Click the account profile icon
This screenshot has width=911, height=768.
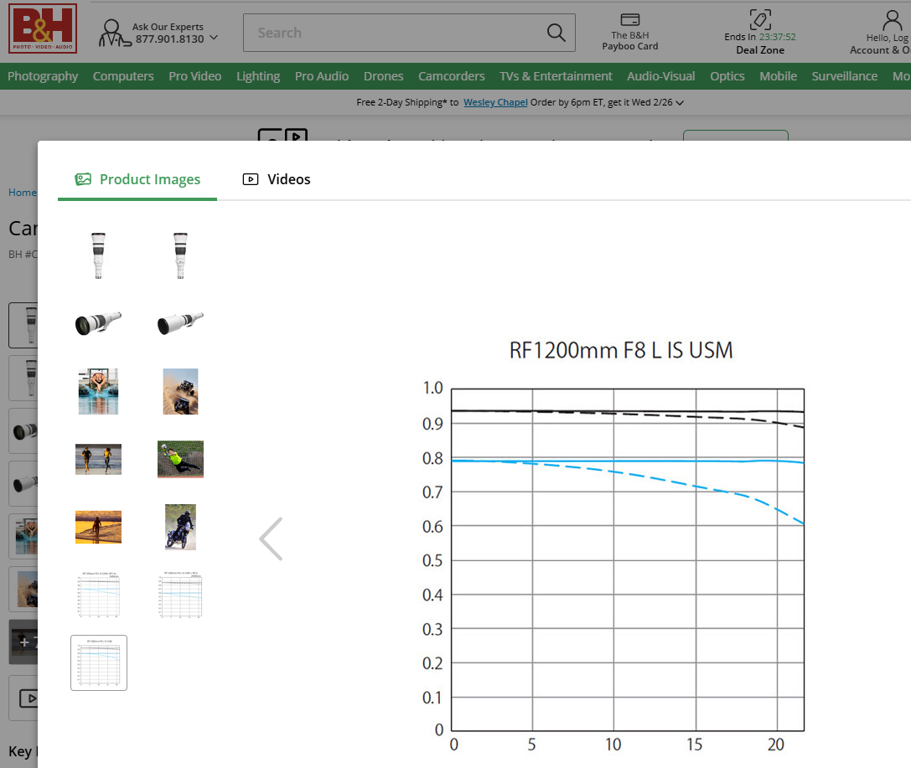click(893, 20)
